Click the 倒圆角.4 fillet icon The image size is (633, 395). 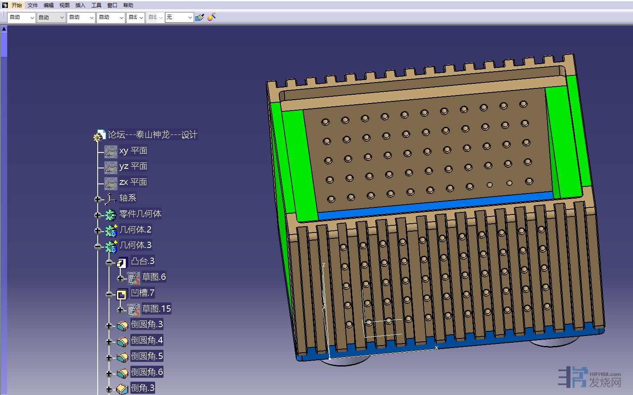click(x=122, y=341)
